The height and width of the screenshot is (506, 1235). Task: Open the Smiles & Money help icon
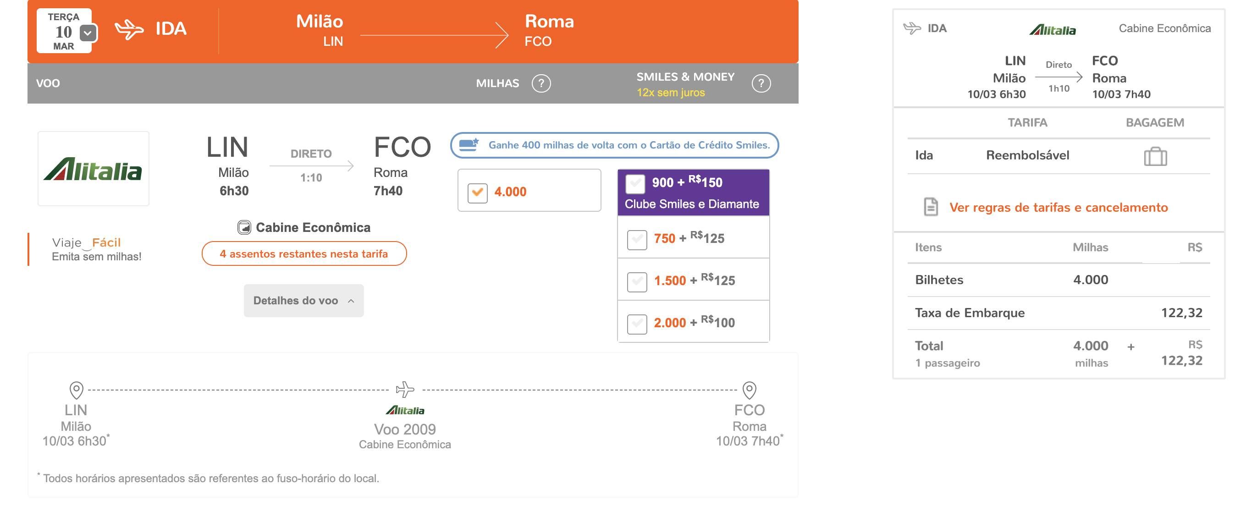[x=761, y=83]
